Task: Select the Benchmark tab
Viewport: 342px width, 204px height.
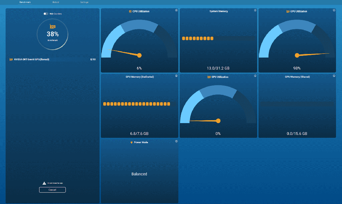Action: [x=25, y=2]
